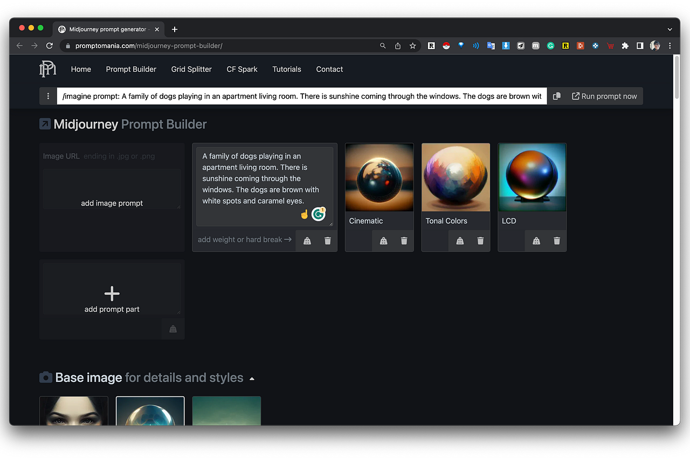Image resolution: width=690 pixels, height=460 pixels.
Task: Reload the page
Action: click(x=50, y=46)
